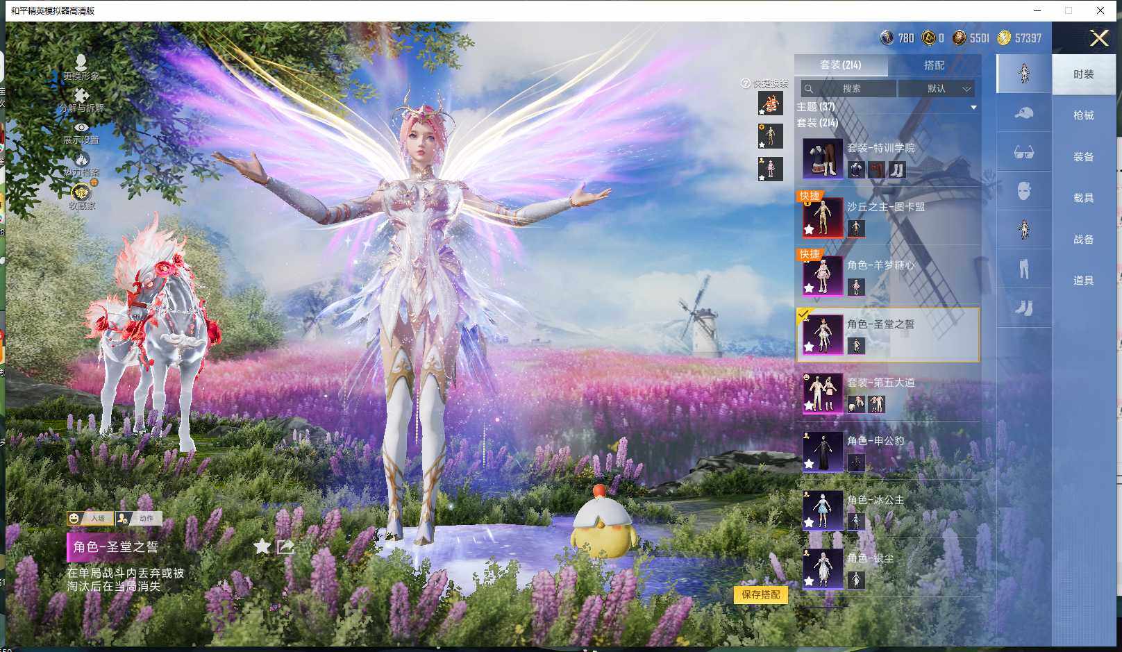Select the top piece in 特训学院 set
Image resolution: width=1122 pixels, height=652 pixels.
856,170
